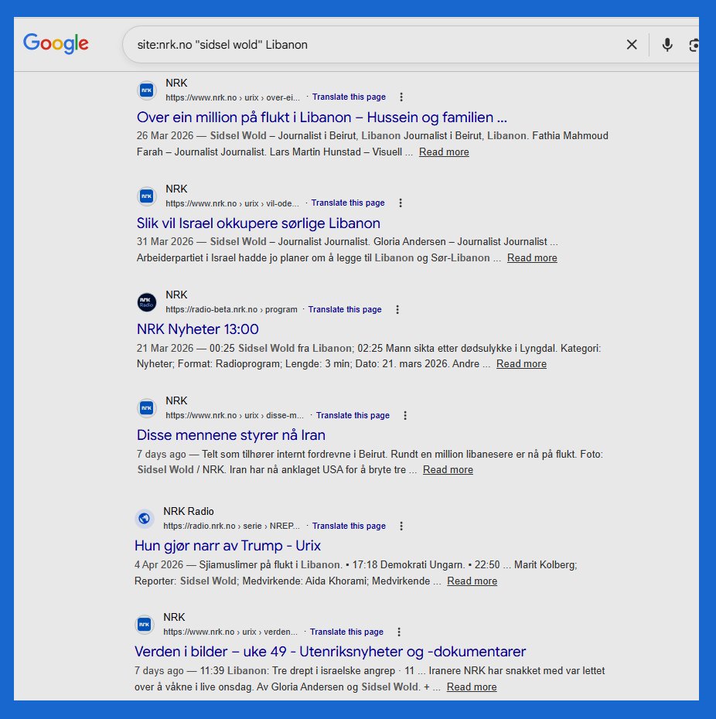Screen dimensions: 716x719
Task: Read more of 'Hun gjør narr' snippet
Action: coord(472,581)
